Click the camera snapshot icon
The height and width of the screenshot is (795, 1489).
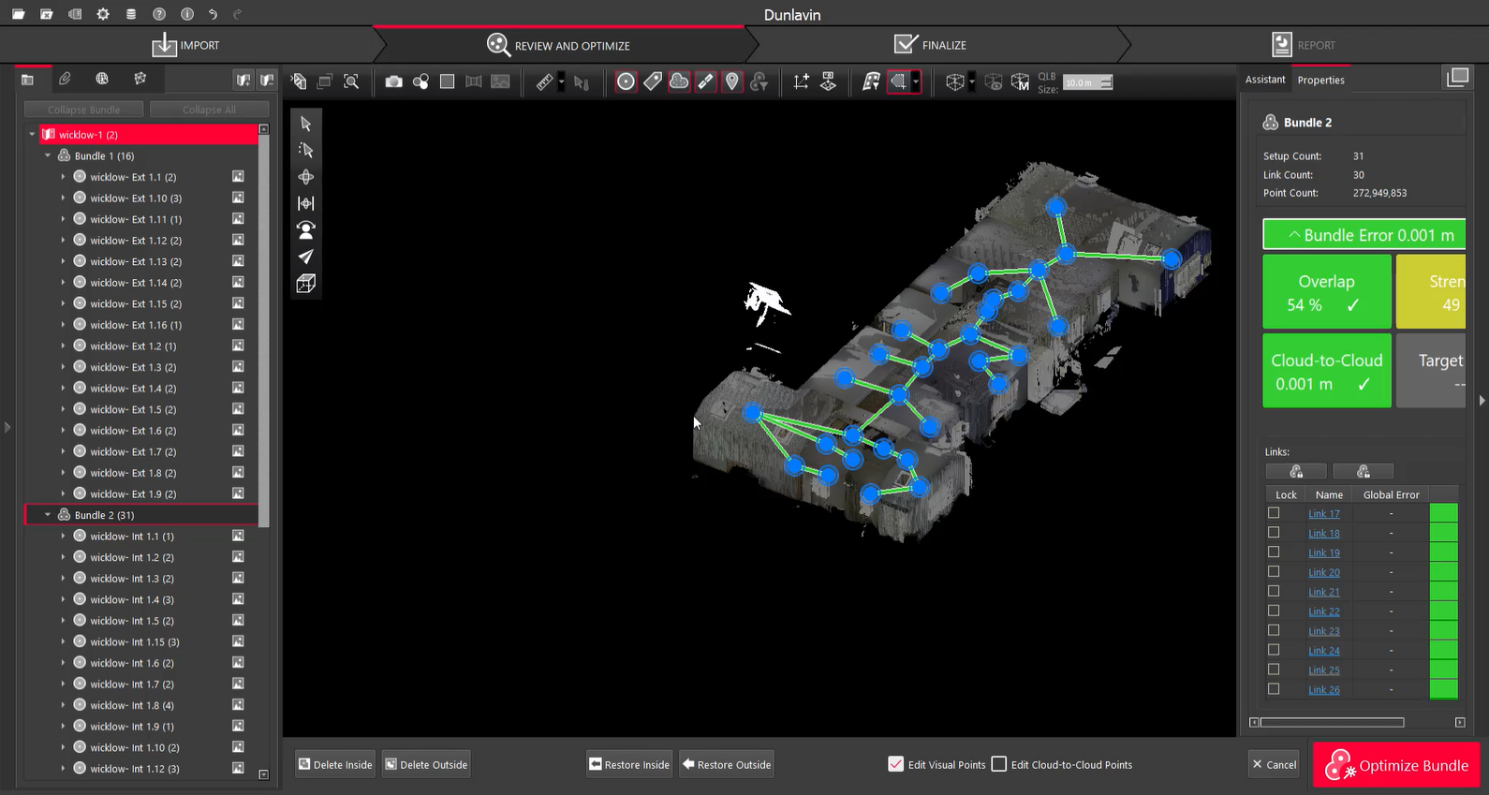tap(393, 82)
